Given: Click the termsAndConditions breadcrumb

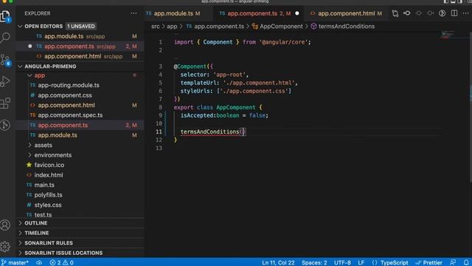Looking at the screenshot, I should coord(347,27).
